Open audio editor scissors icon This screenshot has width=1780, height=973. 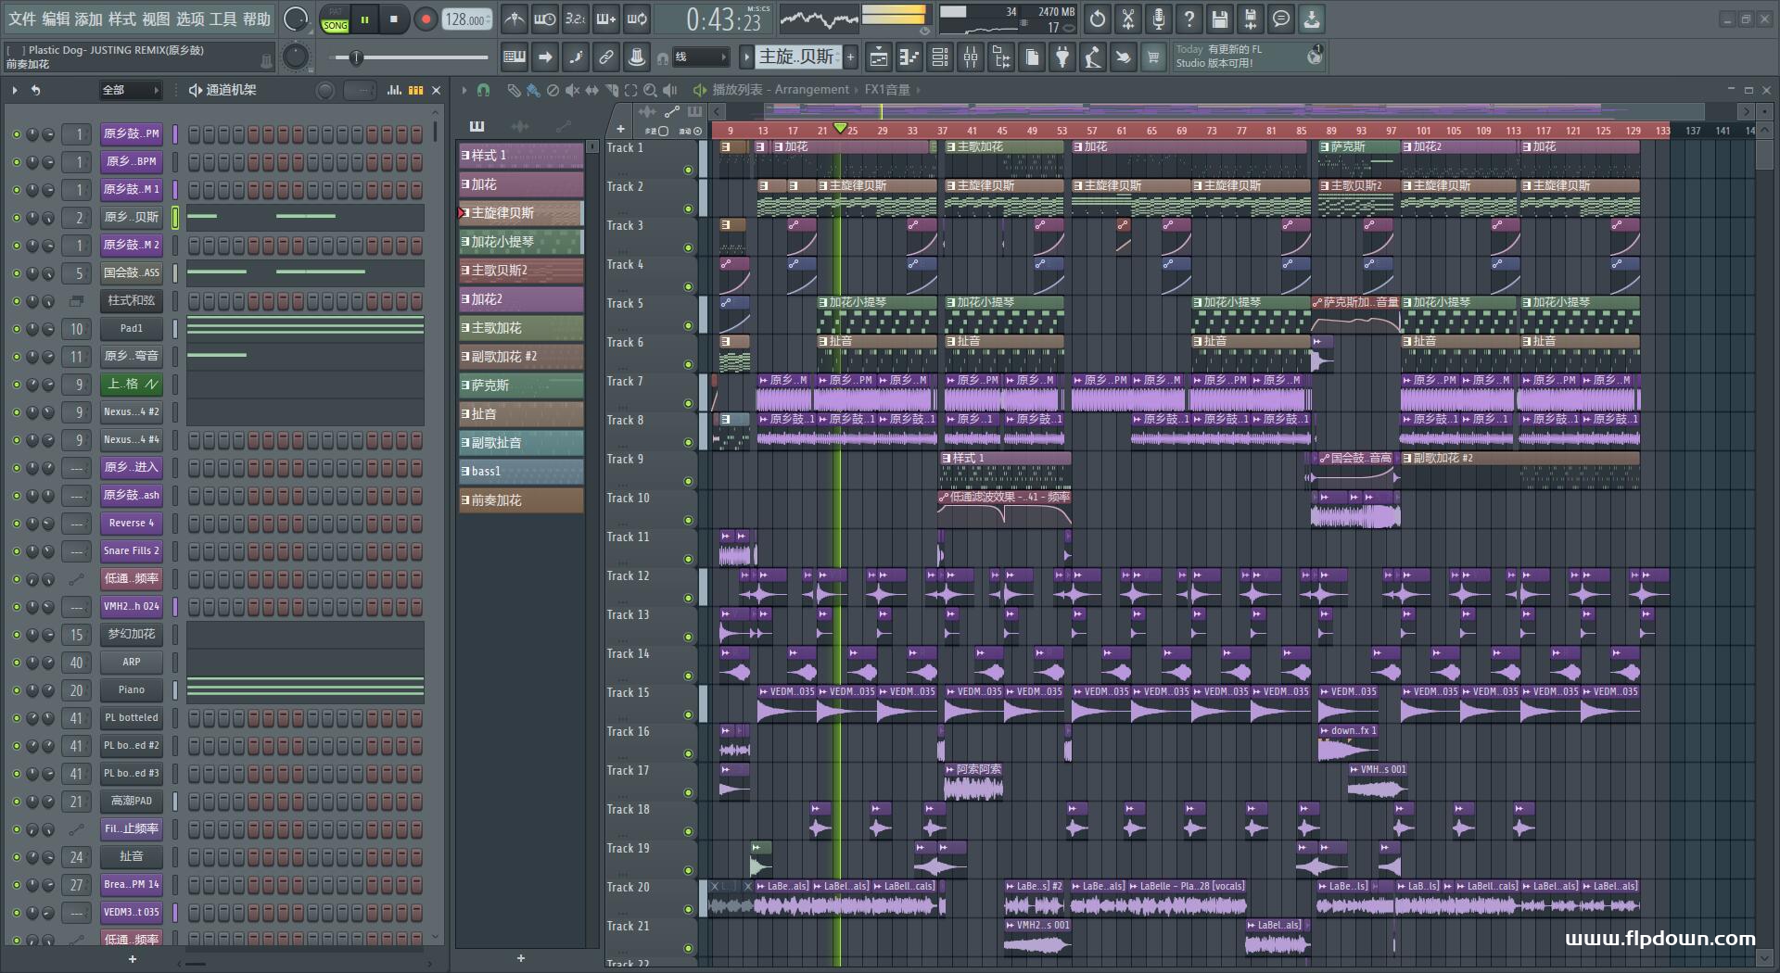[1128, 19]
